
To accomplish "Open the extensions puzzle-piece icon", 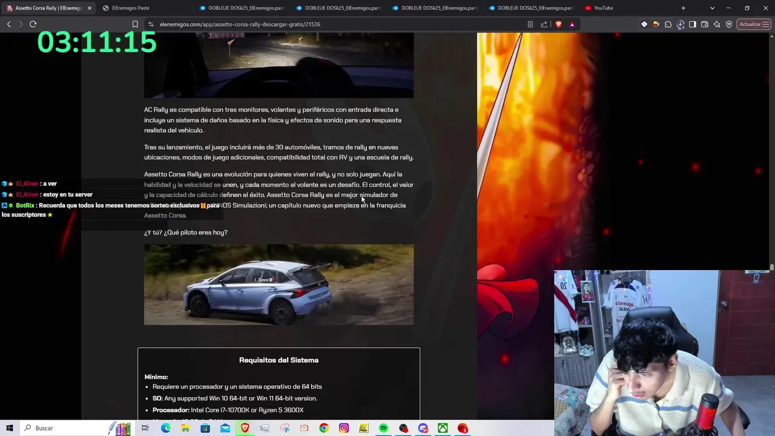I will click(x=668, y=24).
